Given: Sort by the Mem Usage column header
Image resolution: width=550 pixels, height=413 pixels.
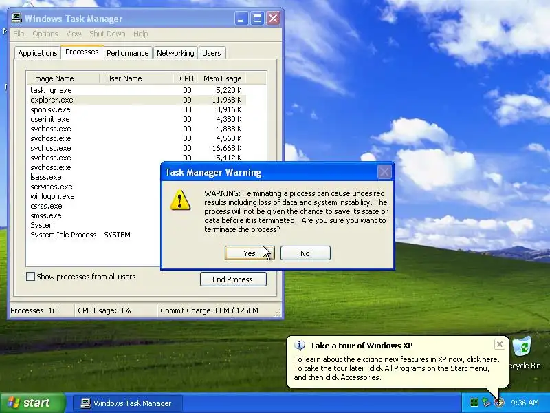Looking at the screenshot, I should [x=221, y=78].
